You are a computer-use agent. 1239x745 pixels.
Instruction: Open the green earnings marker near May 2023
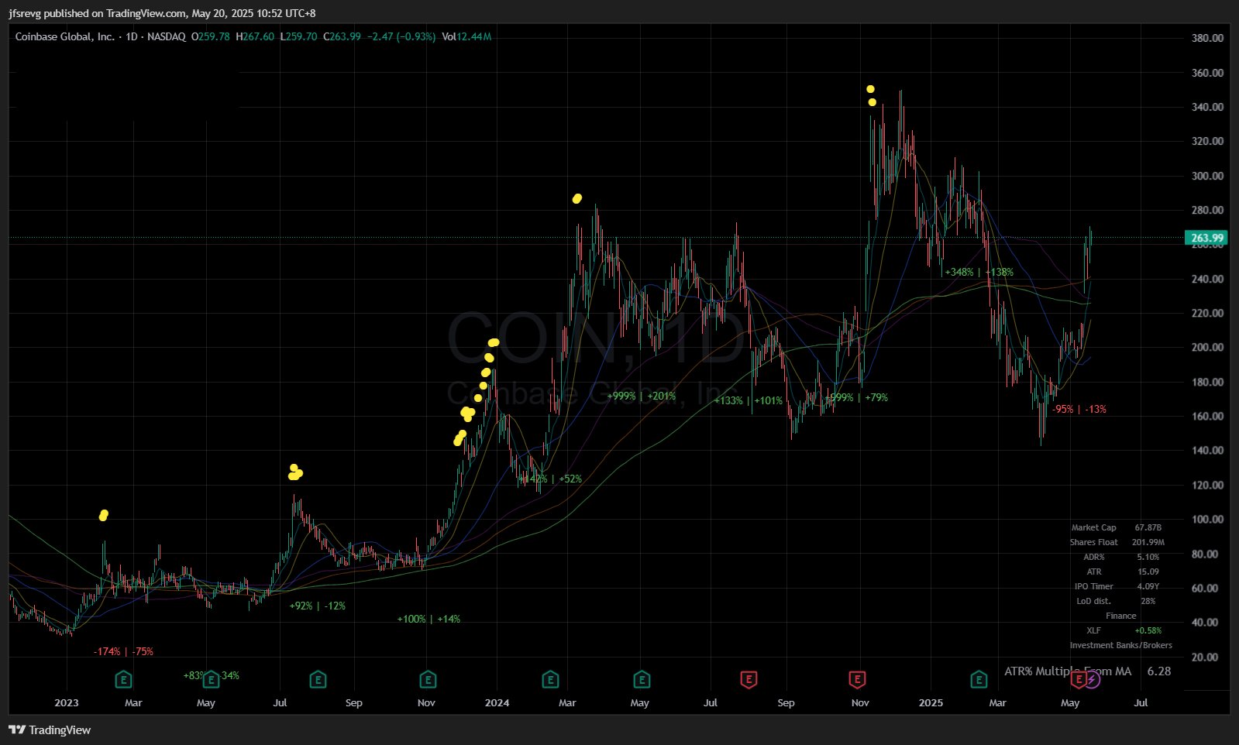click(210, 680)
